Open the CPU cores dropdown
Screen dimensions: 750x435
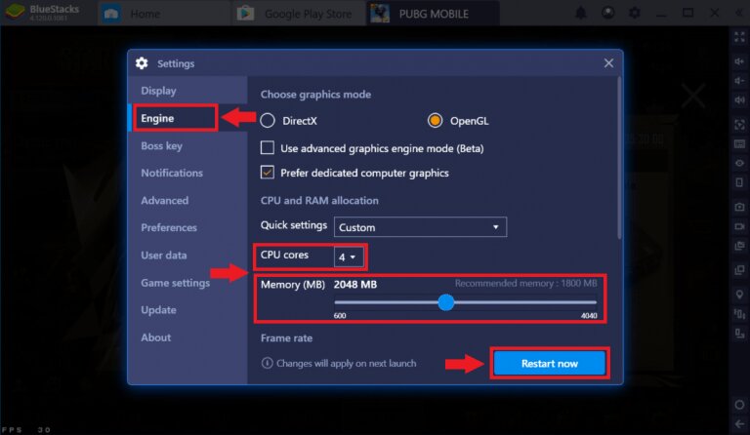349,257
